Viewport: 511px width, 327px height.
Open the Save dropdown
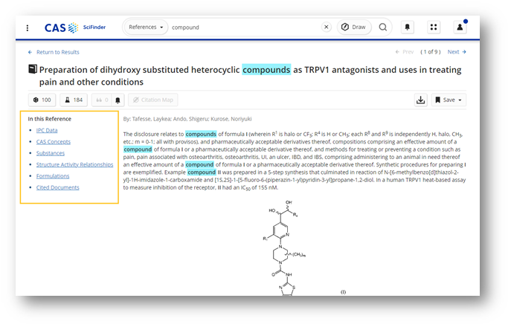[x=449, y=100]
